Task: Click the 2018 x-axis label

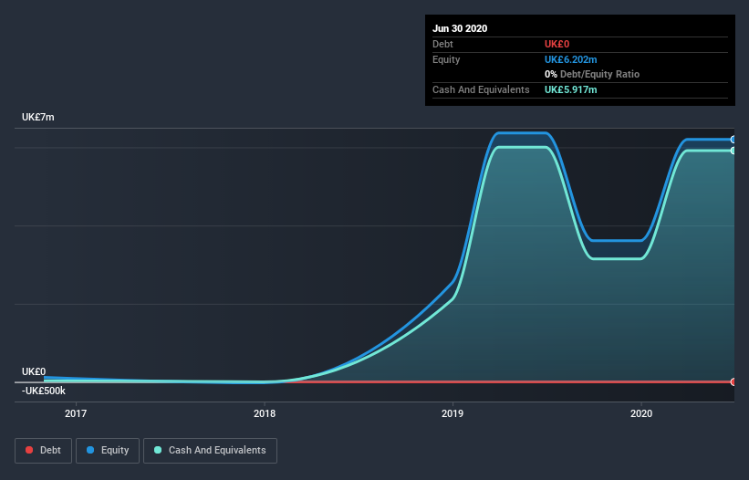Action: [265, 413]
